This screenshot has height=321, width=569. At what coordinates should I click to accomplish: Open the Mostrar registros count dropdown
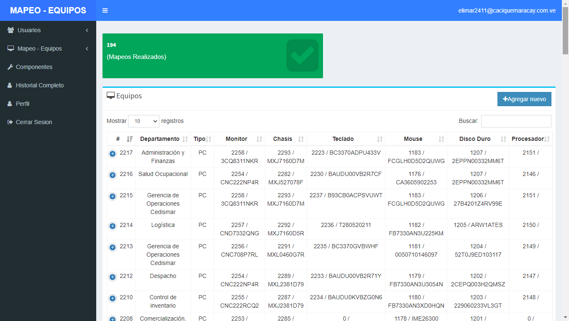coord(144,121)
